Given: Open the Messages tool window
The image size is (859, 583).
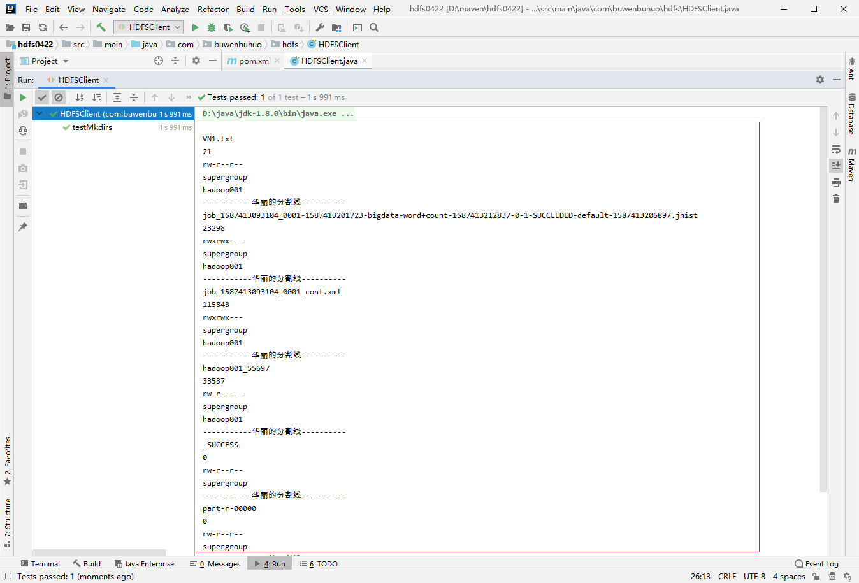Looking at the screenshot, I should tap(215, 564).
